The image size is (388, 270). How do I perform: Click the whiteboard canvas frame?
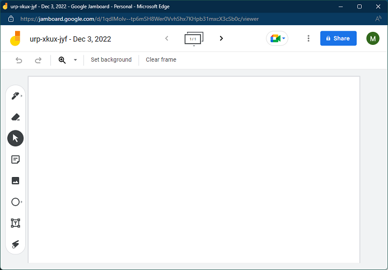coord(194,170)
